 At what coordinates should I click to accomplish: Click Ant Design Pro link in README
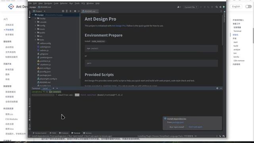point(119,26)
